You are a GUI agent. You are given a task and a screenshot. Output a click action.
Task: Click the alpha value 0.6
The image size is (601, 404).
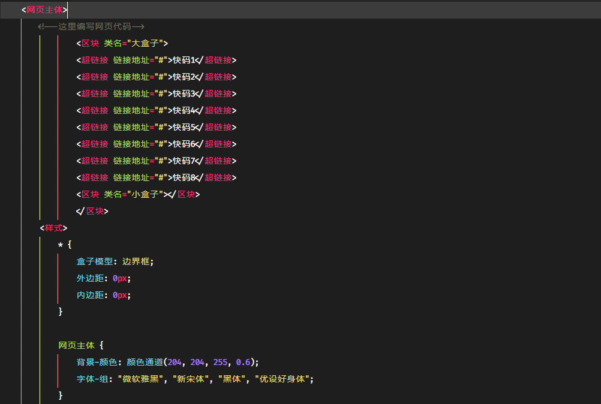(243, 362)
